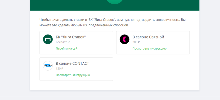
Task: Select the 'В салоне CONTACT' title
Action: pos(72,64)
